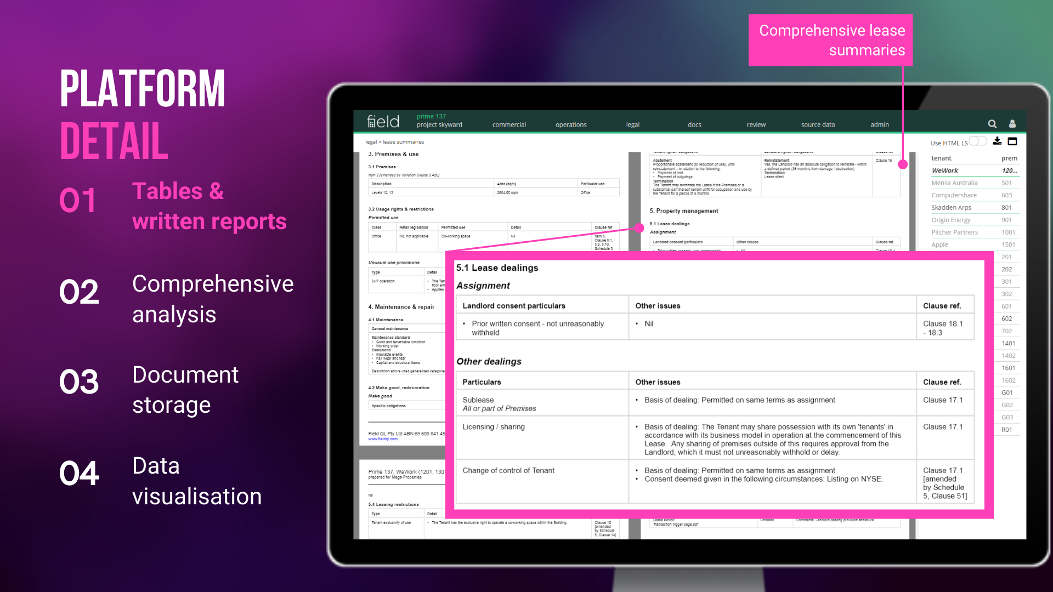Toggle the Use HTML LS switch

coord(977,141)
